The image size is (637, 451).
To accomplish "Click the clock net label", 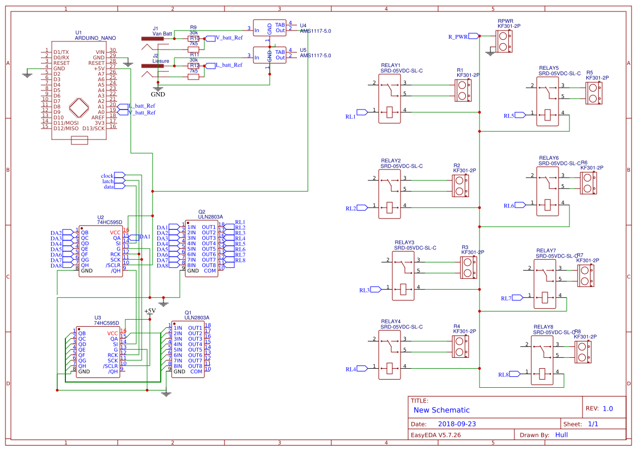I will pyautogui.click(x=107, y=176).
